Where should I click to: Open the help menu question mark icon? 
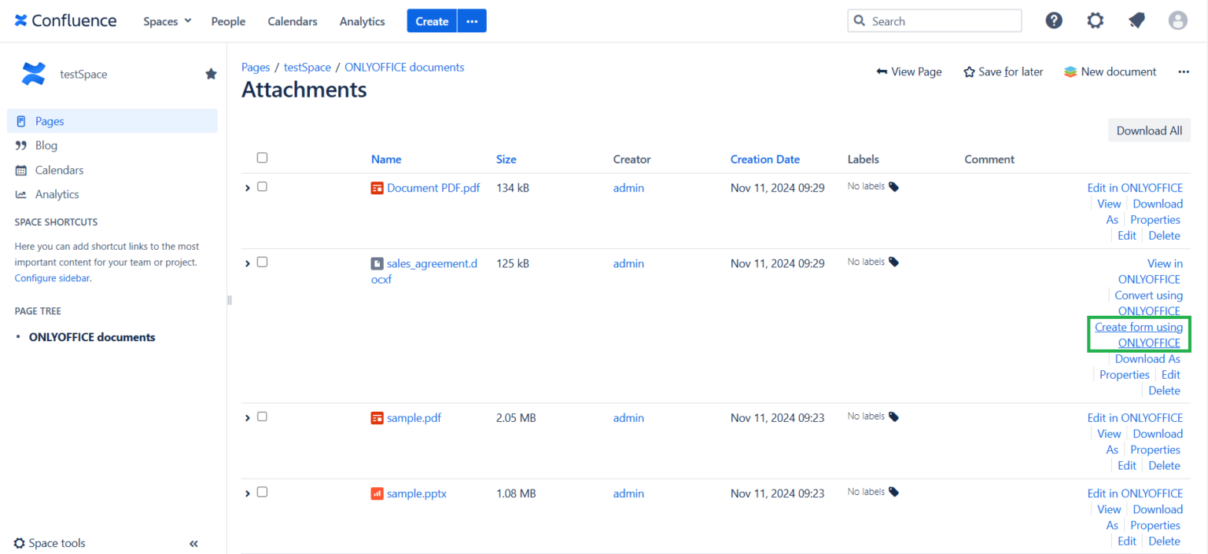1054,20
